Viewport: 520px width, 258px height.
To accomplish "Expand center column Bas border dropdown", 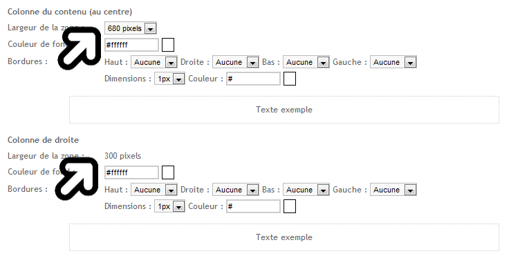I will pos(306,62).
